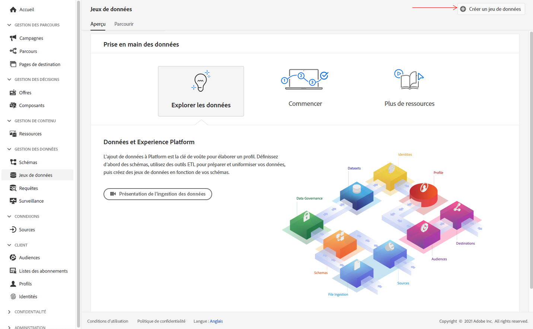Click Créer un jeu de données button
This screenshot has width=533, height=329.
[491, 9]
